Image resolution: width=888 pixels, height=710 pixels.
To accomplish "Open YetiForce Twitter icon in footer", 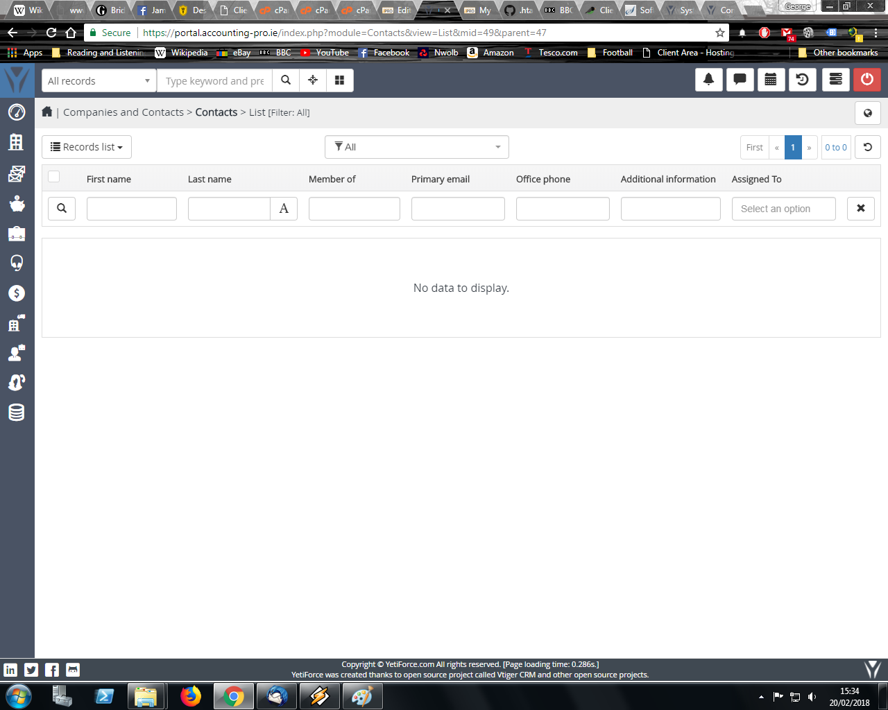I will pyautogui.click(x=31, y=670).
